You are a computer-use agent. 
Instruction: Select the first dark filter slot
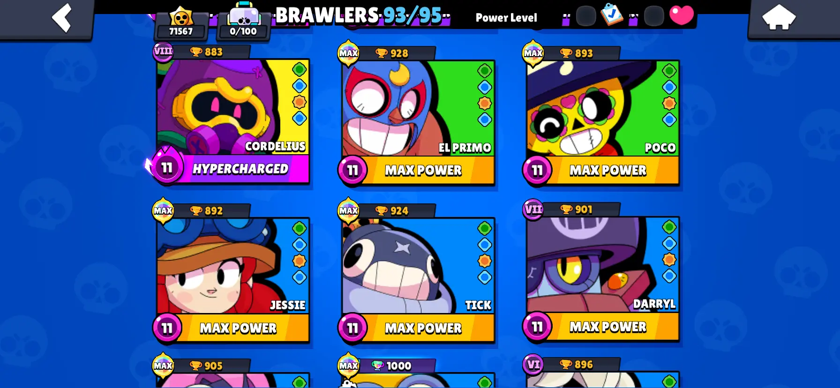point(585,16)
